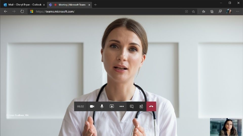Click the self-view video thumbnail
This screenshot has width=243, height=136.
tap(226, 127)
